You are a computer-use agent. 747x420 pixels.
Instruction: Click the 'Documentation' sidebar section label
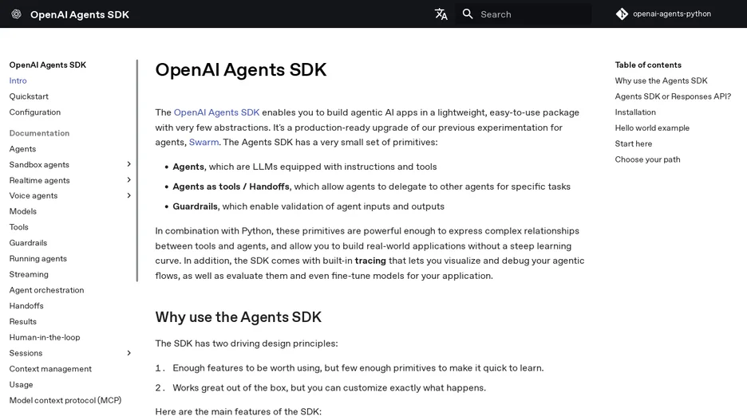pos(40,133)
